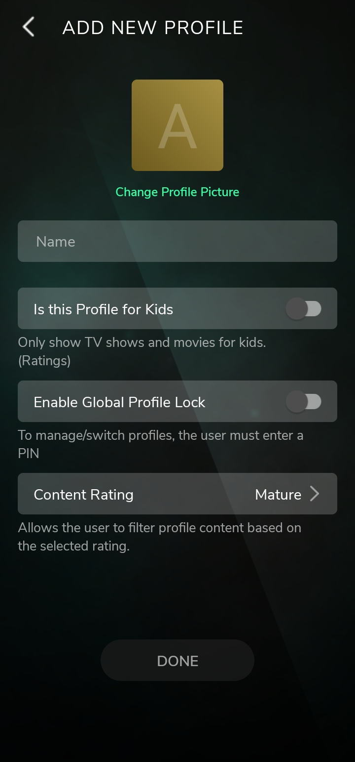Enable the Global Profile Lock switch
Screen dimensions: 355x762
(304, 402)
